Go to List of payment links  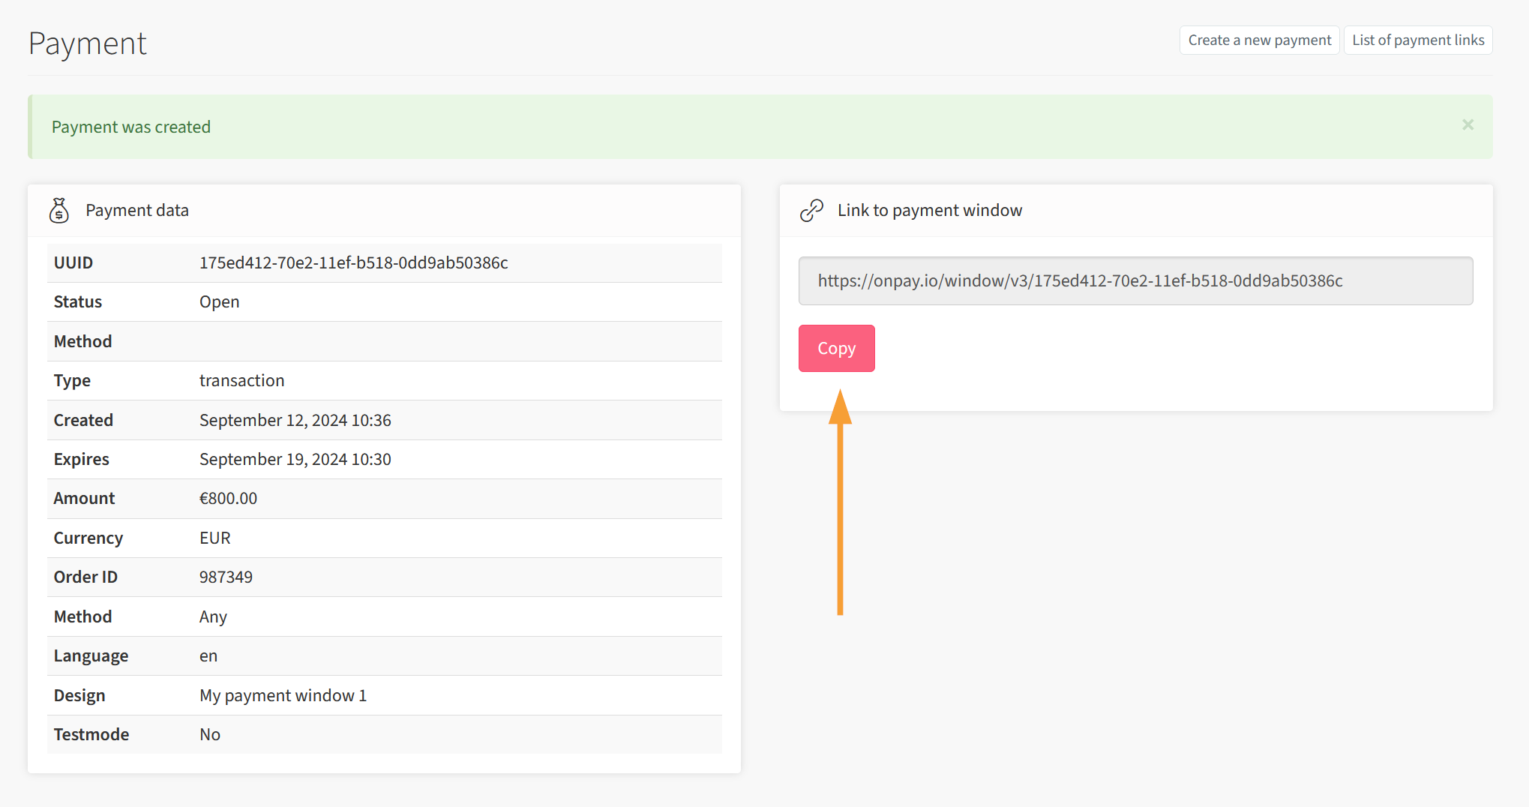coord(1418,40)
